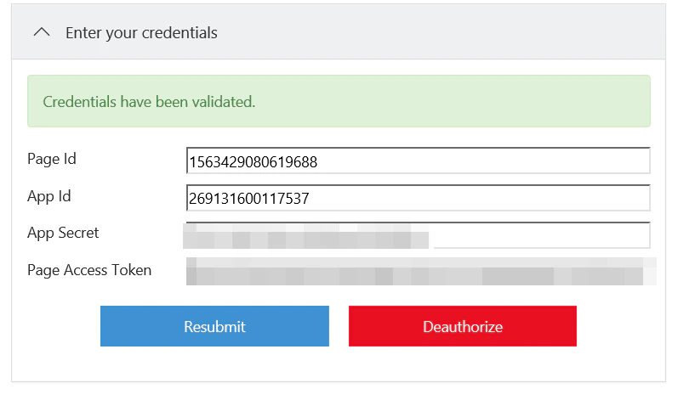The width and height of the screenshot is (678, 400).
Task: Click the Resubmit button
Action: tap(214, 326)
